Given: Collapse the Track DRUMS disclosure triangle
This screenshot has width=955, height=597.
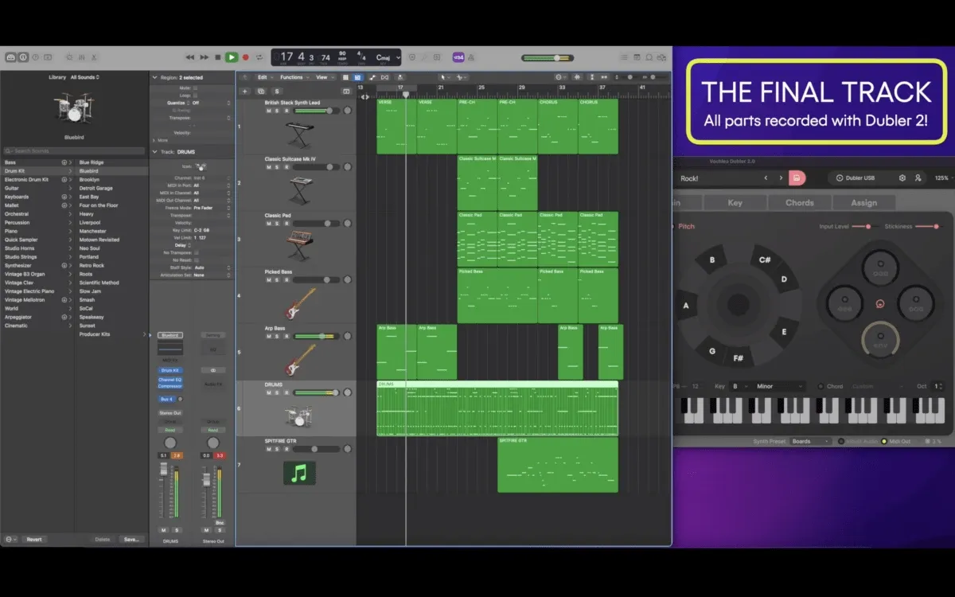Looking at the screenshot, I should click(x=154, y=151).
